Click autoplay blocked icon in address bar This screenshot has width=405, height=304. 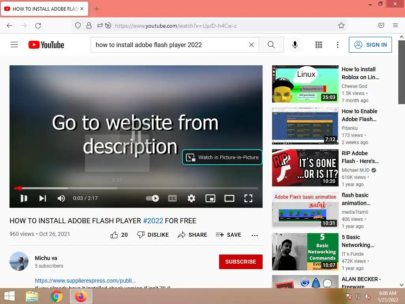[108, 25]
